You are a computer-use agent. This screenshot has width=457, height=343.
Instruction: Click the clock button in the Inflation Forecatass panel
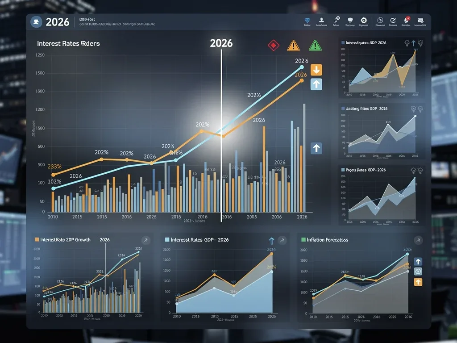pyautogui.click(x=418, y=272)
